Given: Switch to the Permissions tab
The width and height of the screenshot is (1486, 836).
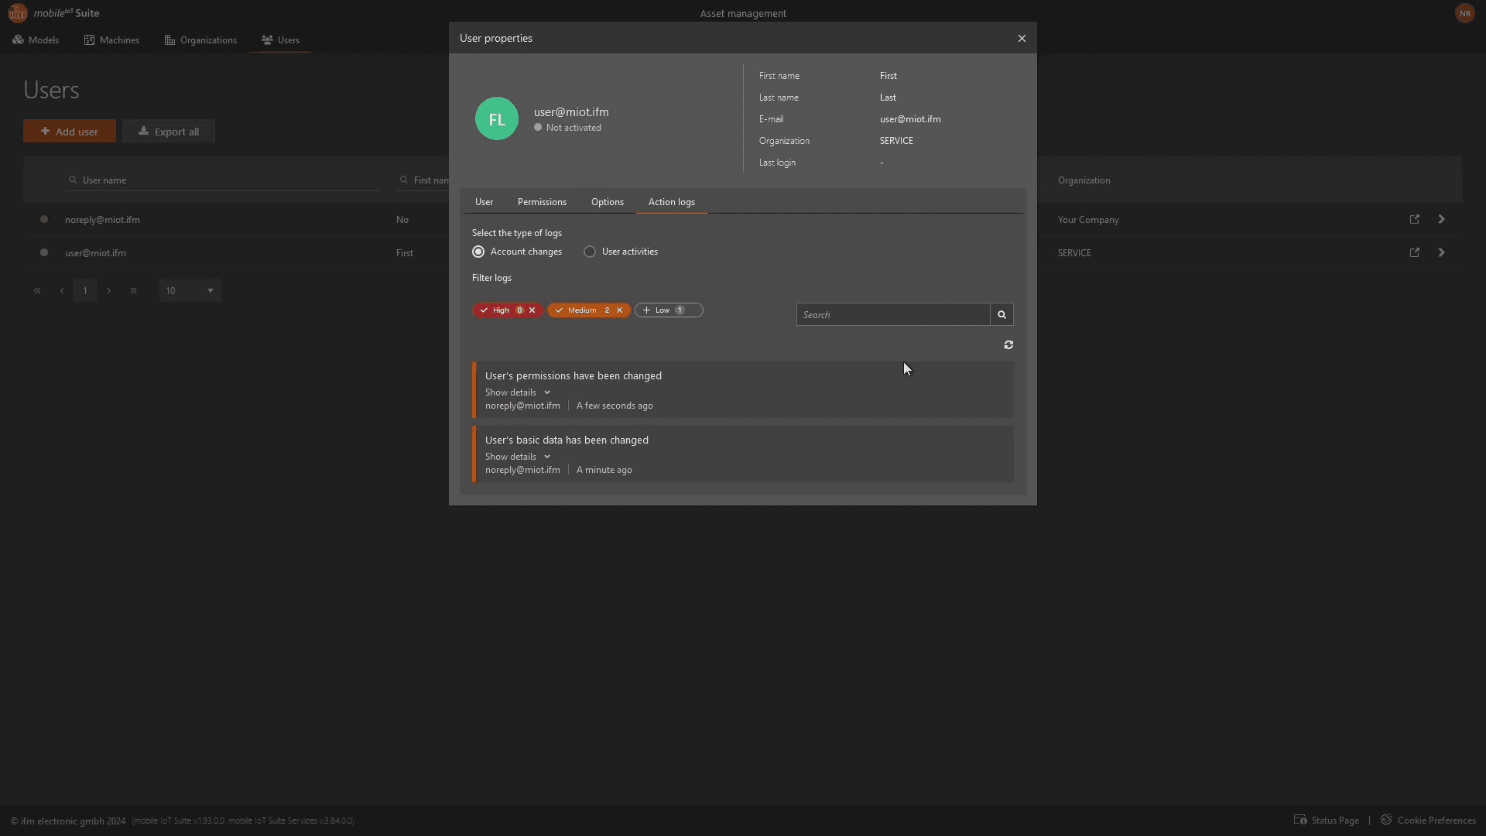Looking at the screenshot, I should [542, 202].
